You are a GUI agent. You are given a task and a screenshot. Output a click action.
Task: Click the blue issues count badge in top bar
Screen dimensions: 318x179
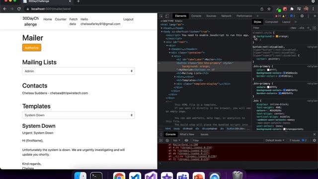point(293,16)
